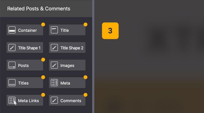Screen dimensions: 204x113
Task: Click the Meta list icon
Action: (54, 83)
